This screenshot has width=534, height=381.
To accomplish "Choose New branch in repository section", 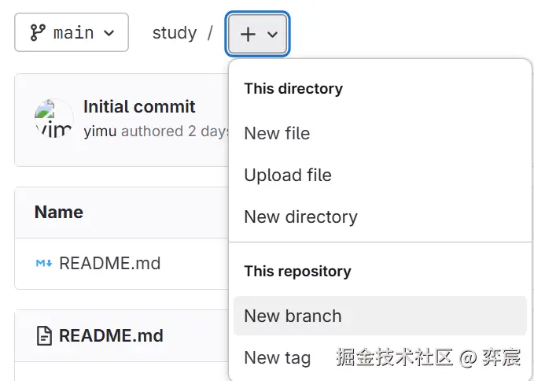I will point(293,316).
